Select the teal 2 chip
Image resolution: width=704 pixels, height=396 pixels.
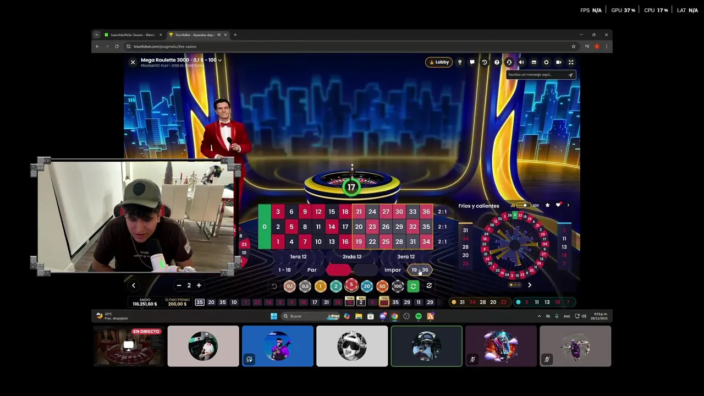[x=336, y=286]
